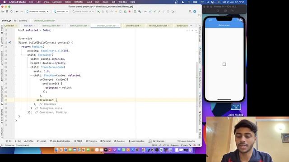This screenshot has width=289, height=162.
Task: Click the 2 spaces indent setting in status bar
Action: pyautogui.click(x=175, y=145)
